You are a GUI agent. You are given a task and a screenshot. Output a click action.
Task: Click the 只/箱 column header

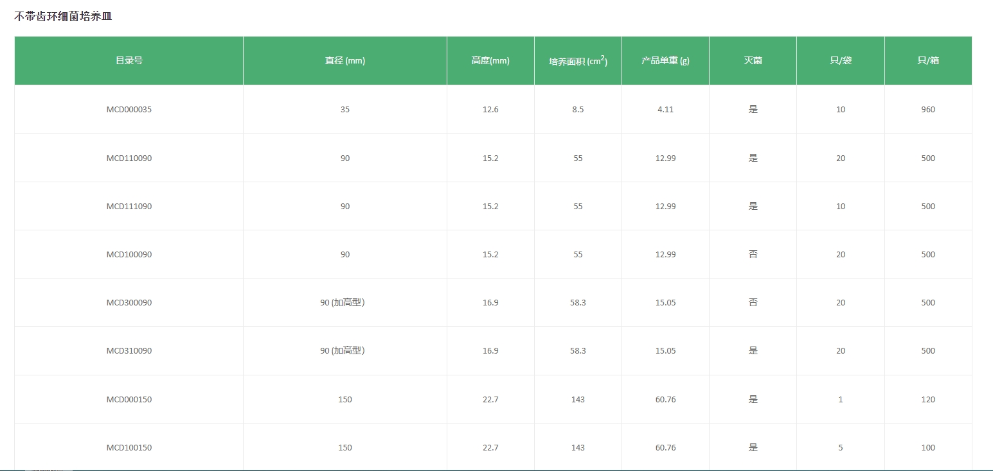928,61
